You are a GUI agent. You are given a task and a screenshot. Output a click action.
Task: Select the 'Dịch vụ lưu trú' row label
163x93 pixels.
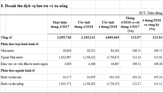pyautogui.click(x=11, y=77)
